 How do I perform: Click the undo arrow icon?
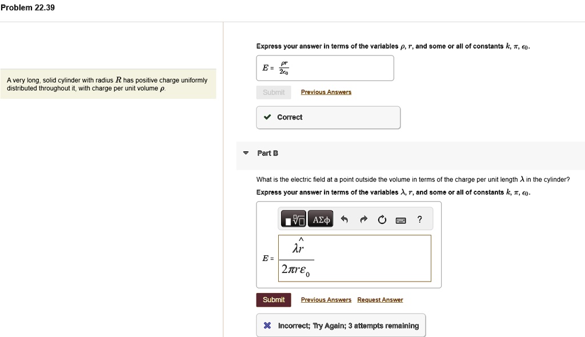coord(344,219)
